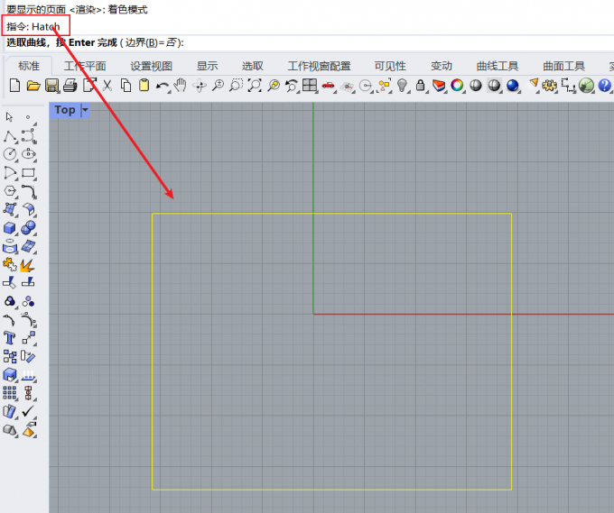614x513 pixels.
Task: Select the Pan hand tool
Action: tap(180, 86)
